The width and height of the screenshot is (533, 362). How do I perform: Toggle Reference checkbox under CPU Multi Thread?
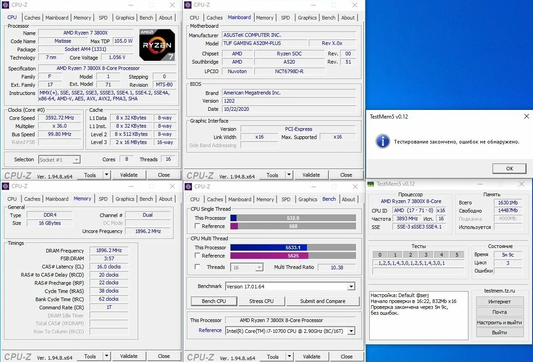[197, 255]
